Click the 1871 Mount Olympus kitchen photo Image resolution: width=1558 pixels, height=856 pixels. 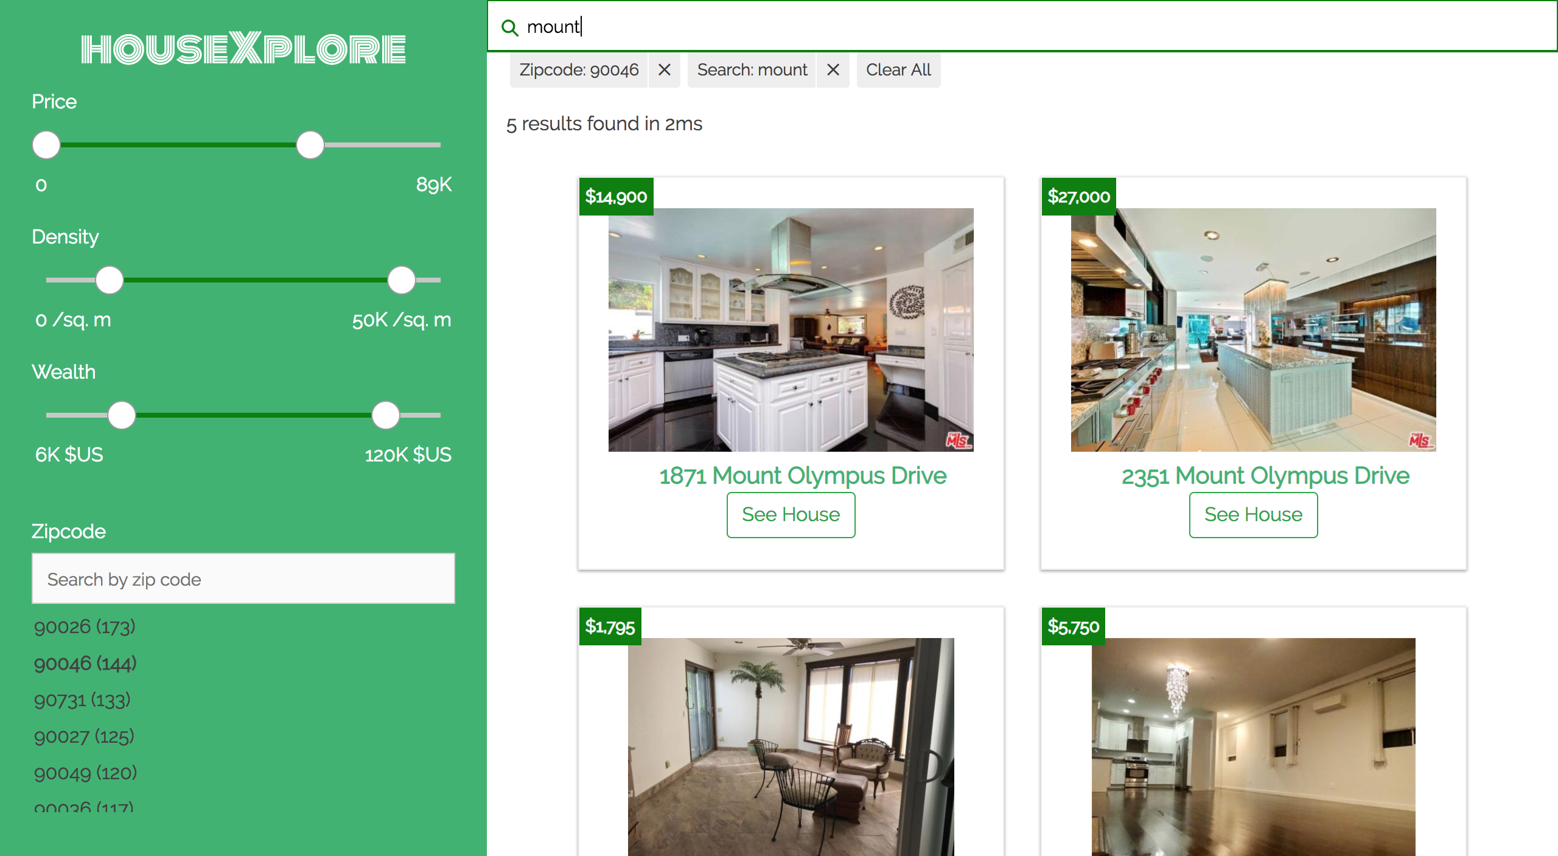tap(791, 330)
